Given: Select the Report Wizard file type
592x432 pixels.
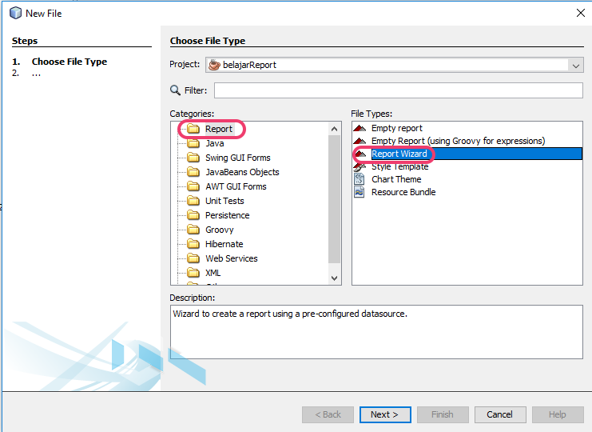Looking at the screenshot, I should coord(399,154).
